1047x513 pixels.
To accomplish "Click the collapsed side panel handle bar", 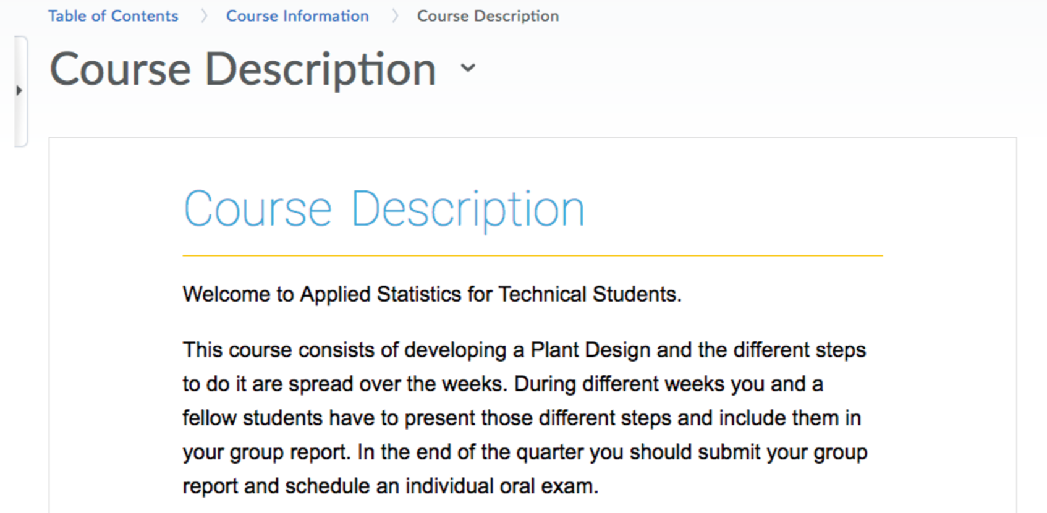I will pos(20,91).
